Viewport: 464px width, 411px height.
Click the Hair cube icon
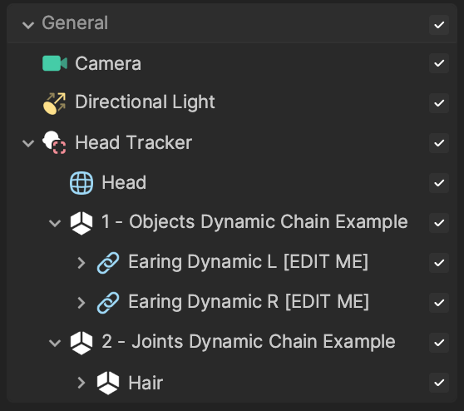pos(108,383)
